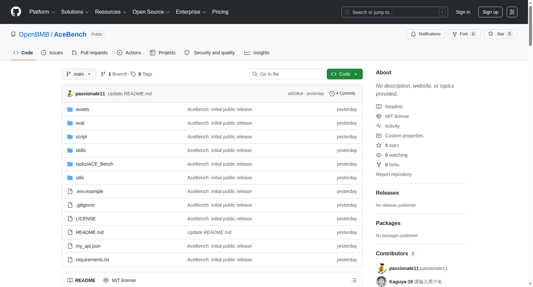
Task: Click the Sign up button
Action: coord(490,12)
